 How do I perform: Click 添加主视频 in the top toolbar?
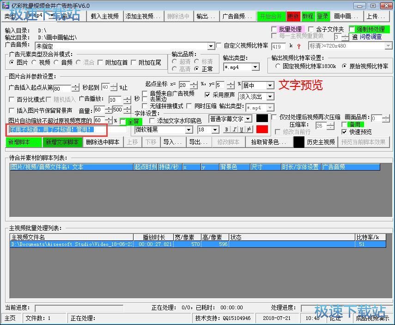(143, 16)
